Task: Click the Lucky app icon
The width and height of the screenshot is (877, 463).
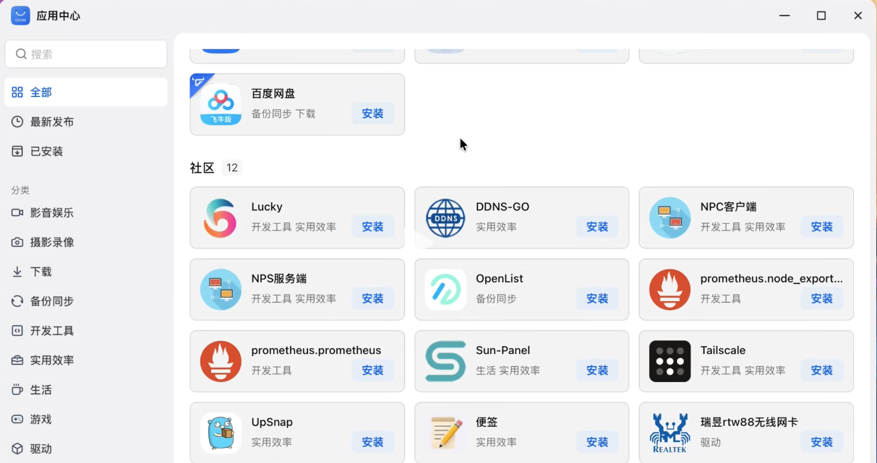Action: point(221,217)
